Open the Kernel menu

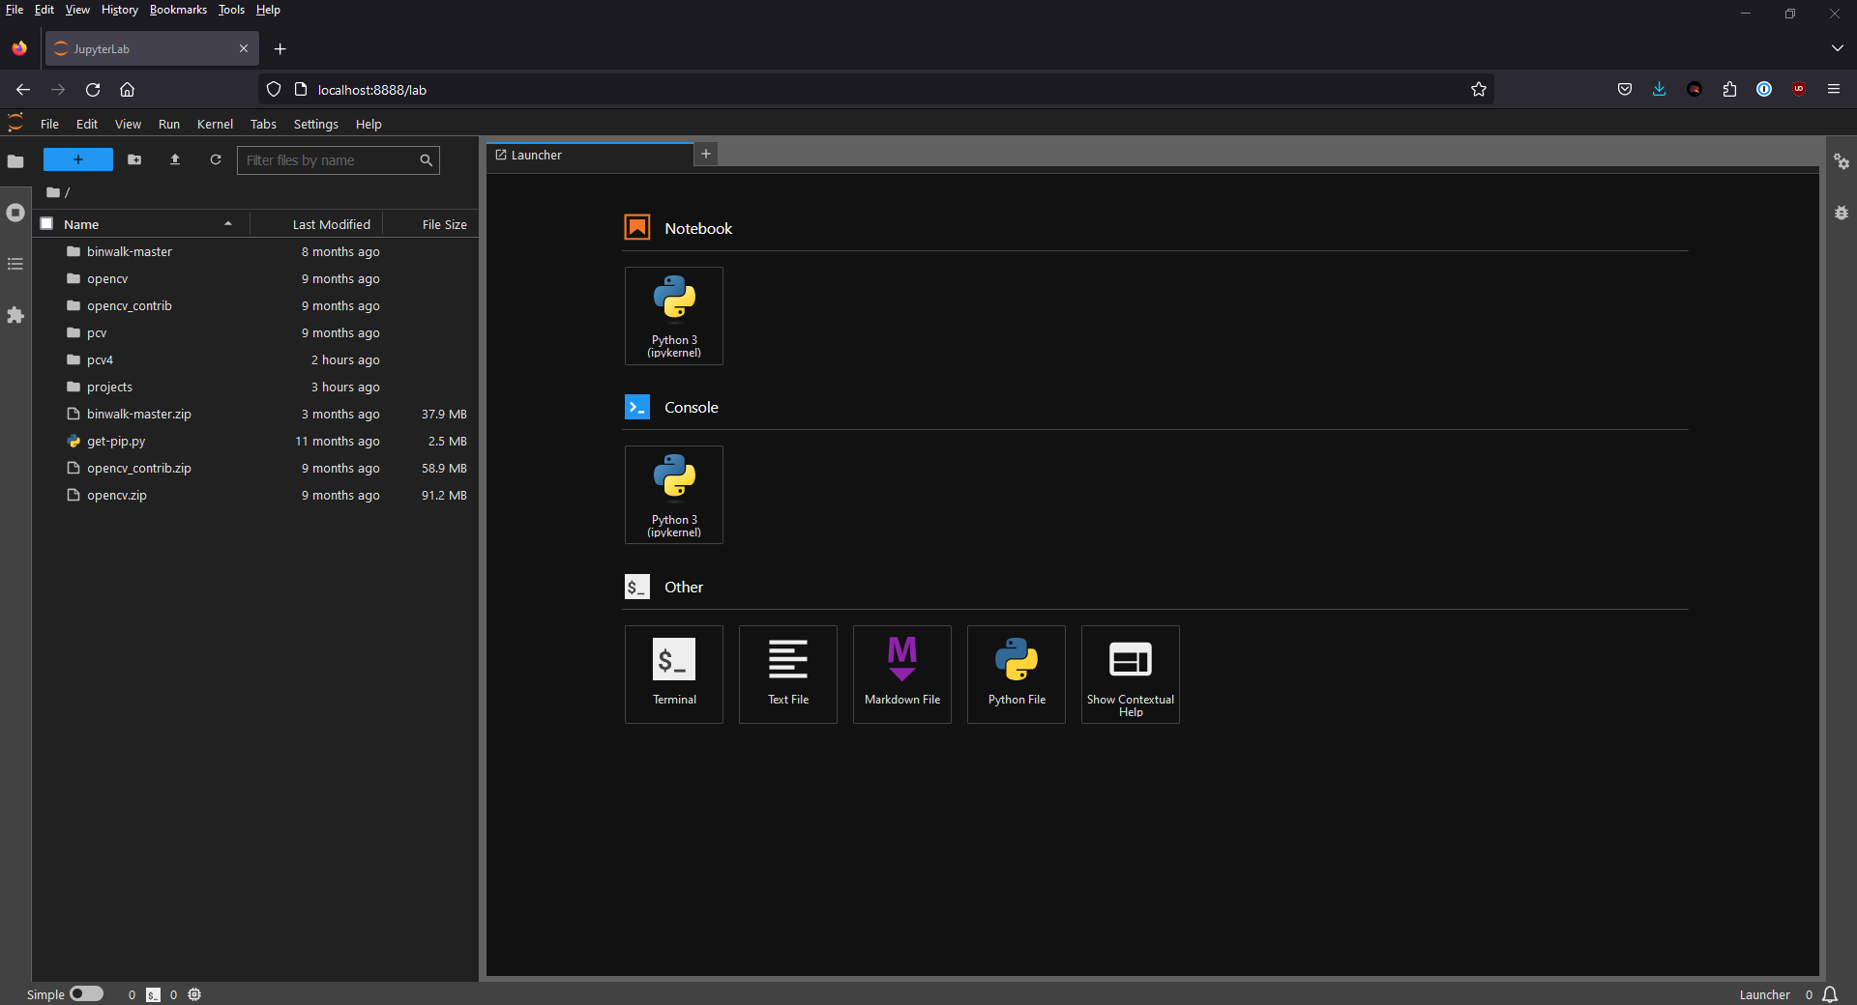pos(215,124)
